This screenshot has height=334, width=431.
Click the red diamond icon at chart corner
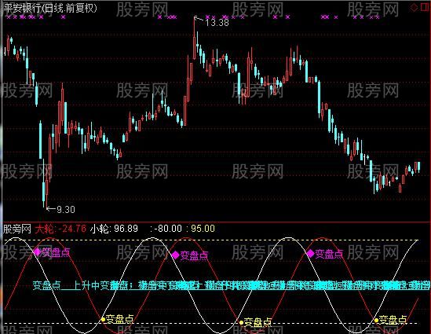click(x=414, y=7)
